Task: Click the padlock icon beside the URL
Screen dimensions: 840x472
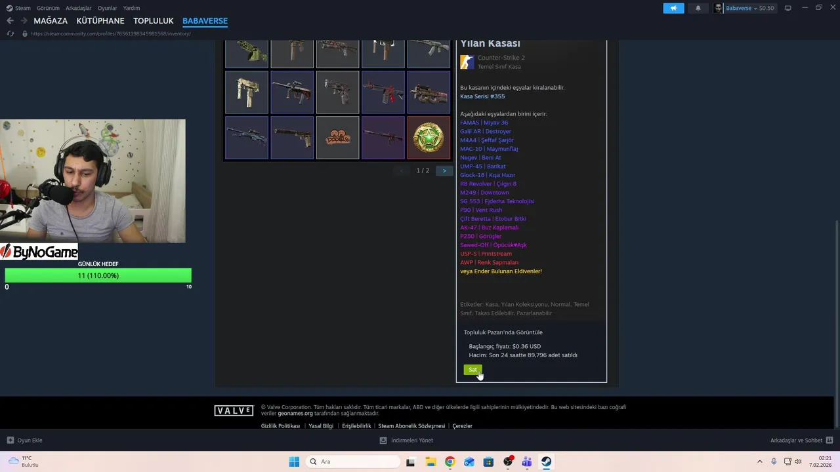Action: click(x=25, y=33)
